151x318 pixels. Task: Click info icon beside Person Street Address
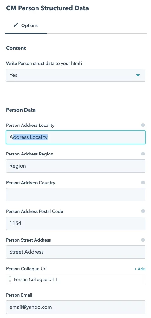(143, 240)
